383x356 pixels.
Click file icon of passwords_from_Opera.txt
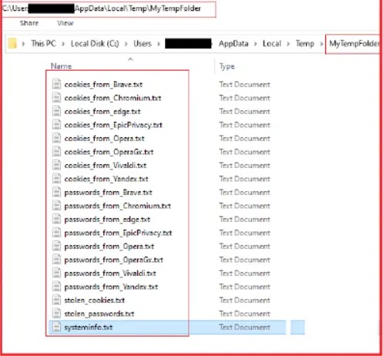coord(56,246)
